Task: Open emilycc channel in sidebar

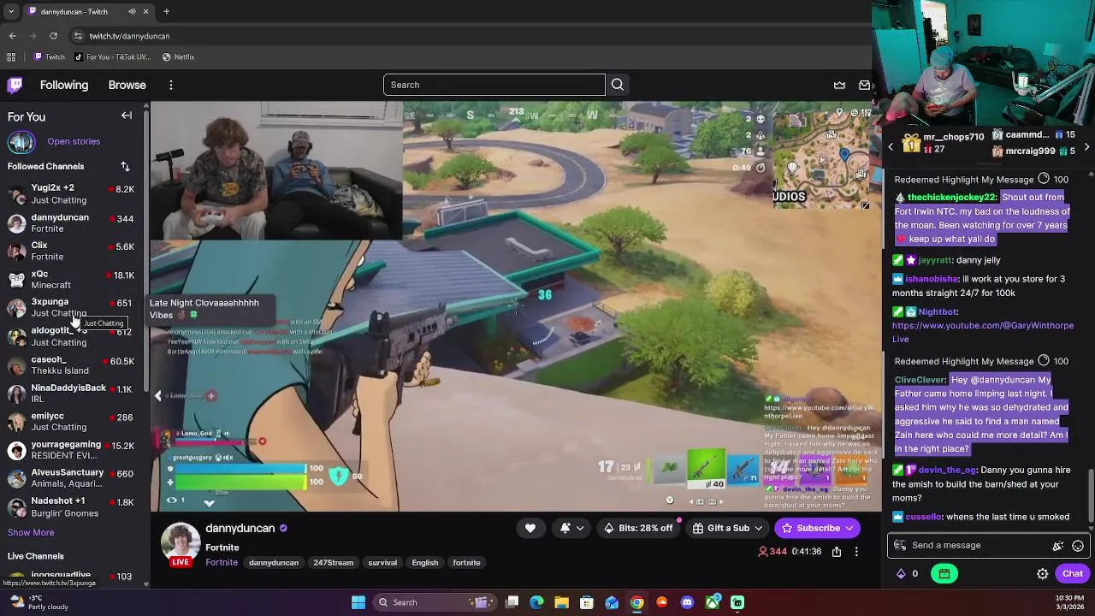Action: point(71,421)
